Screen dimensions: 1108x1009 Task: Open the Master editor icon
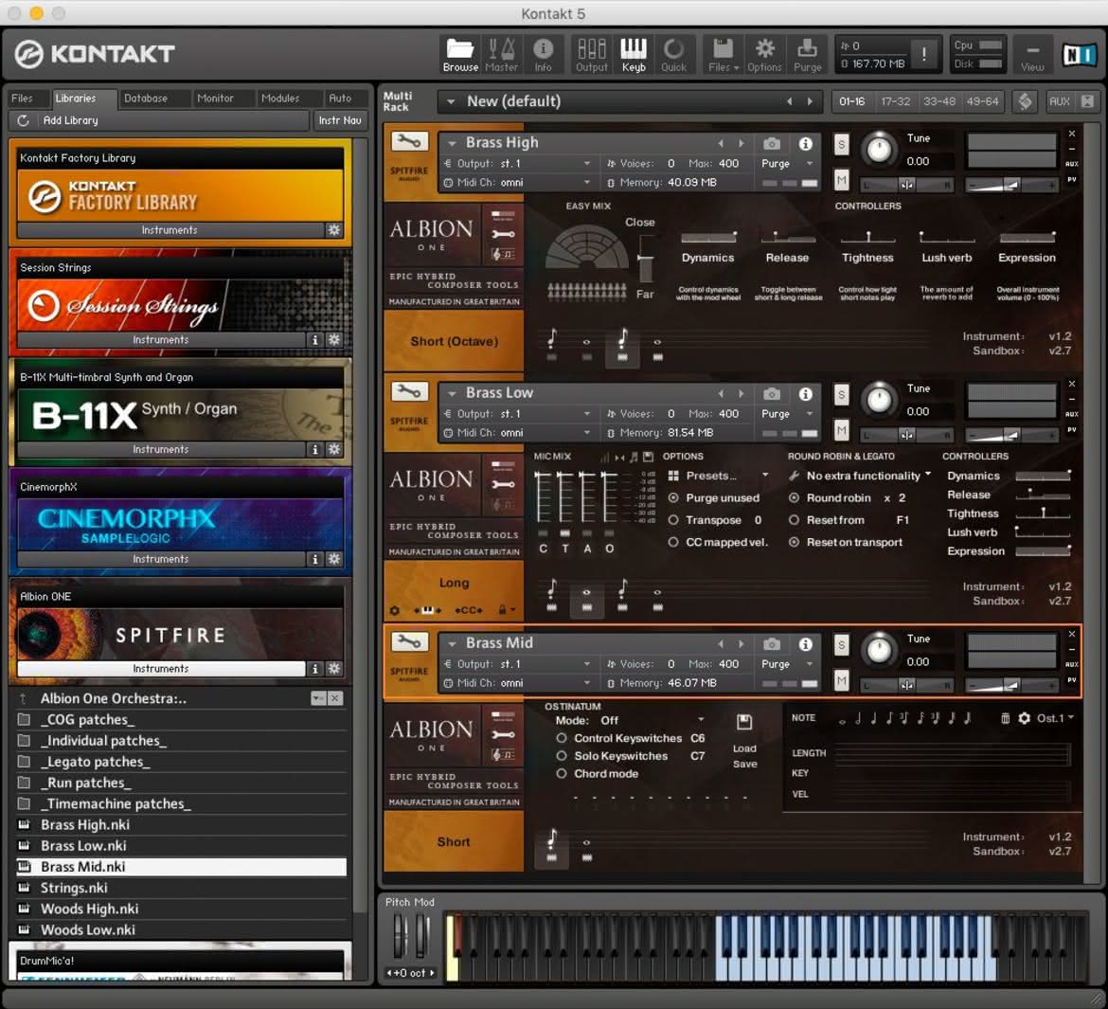coord(502,54)
